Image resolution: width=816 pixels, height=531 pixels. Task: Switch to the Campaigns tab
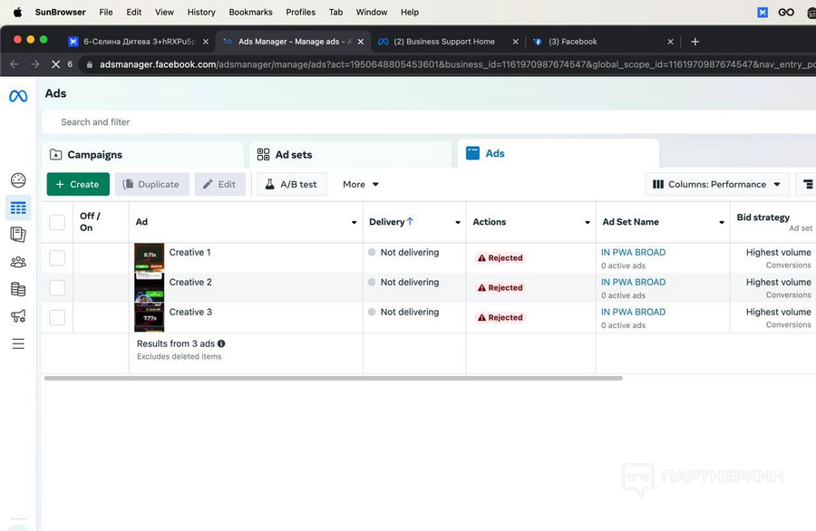(142, 154)
